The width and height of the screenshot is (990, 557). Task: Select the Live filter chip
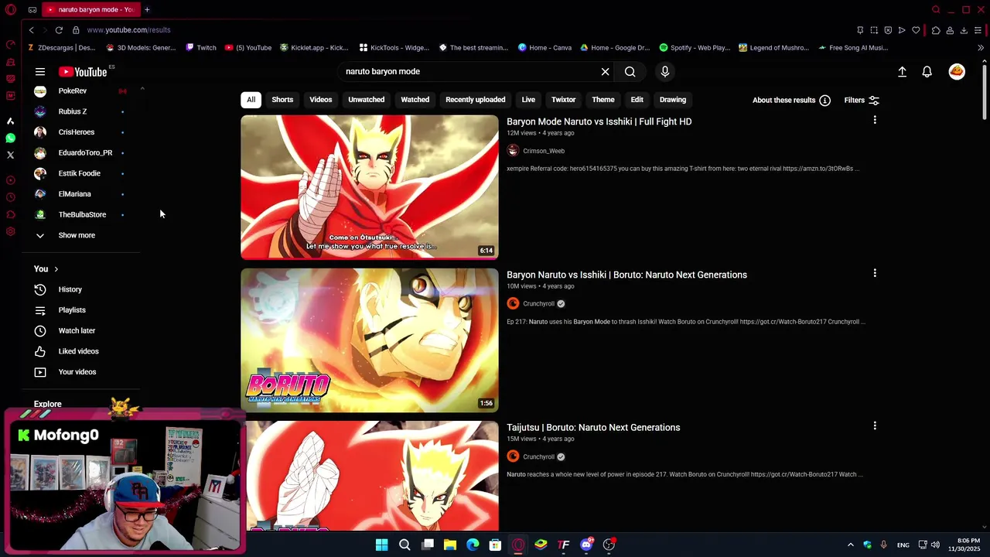point(528,100)
